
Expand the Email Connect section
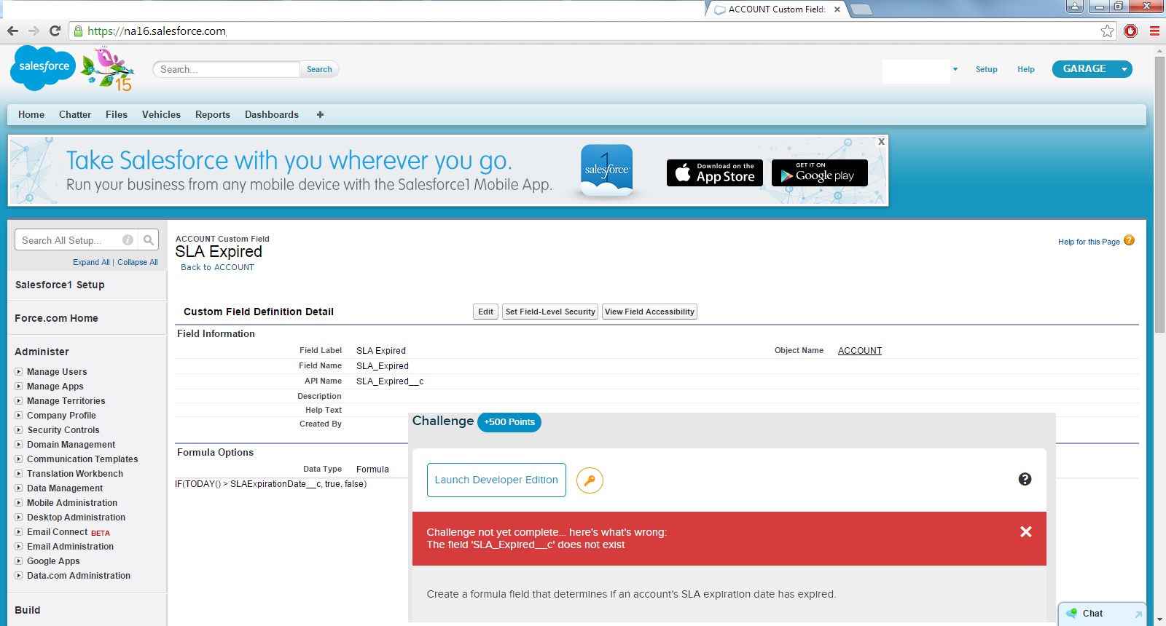[19, 531]
